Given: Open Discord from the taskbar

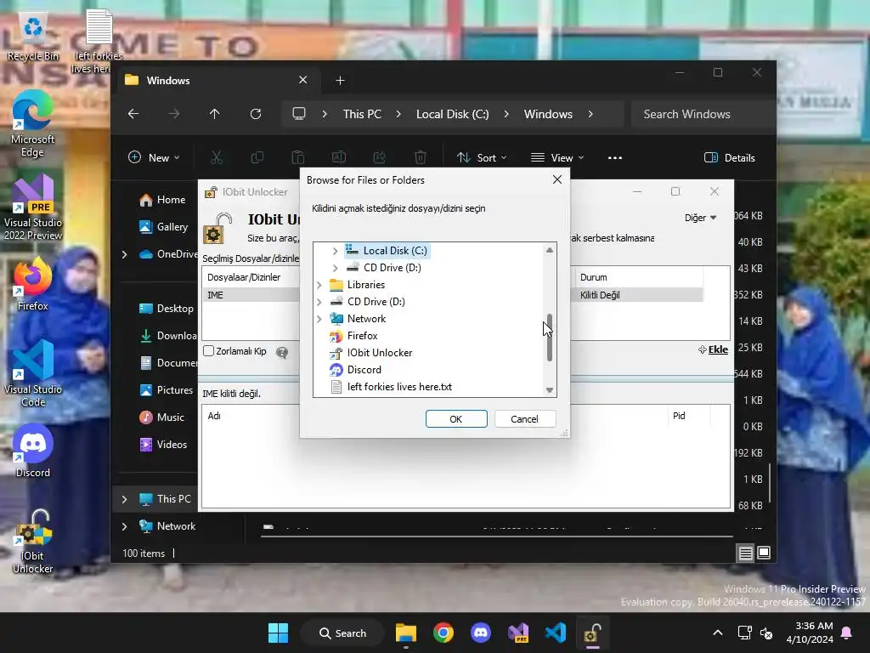Looking at the screenshot, I should [481, 633].
